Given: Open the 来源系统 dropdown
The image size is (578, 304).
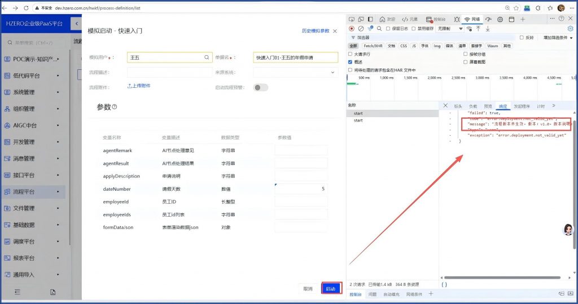Looking at the screenshot, I should (x=295, y=72).
